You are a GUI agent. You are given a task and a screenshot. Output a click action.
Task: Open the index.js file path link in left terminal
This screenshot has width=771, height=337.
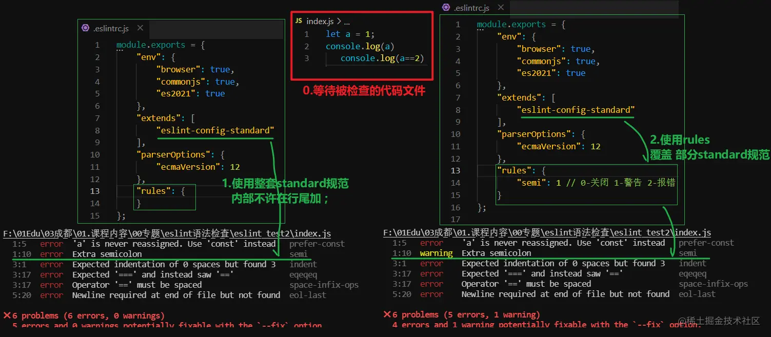[167, 234]
